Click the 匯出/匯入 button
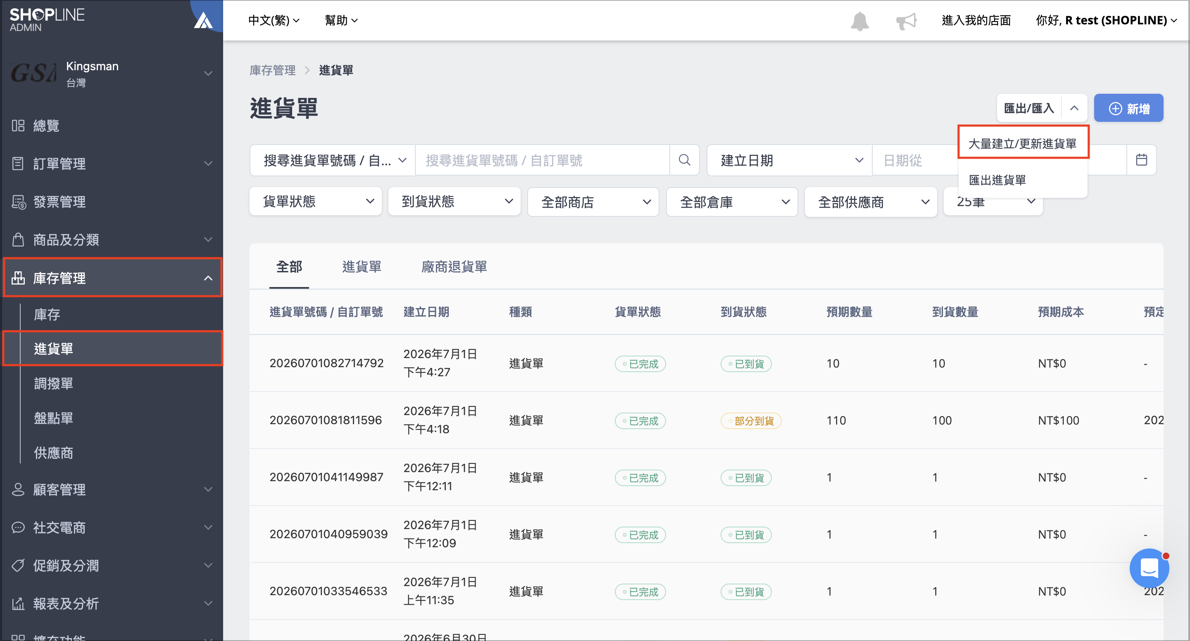This screenshot has height=641, width=1190. 1029,108
